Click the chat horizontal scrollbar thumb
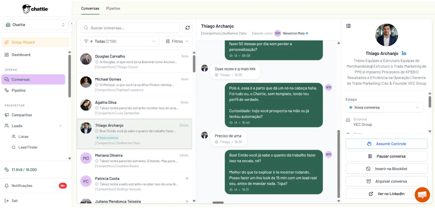The width and height of the screenshot is (435, 208). (x=218, y=202)
